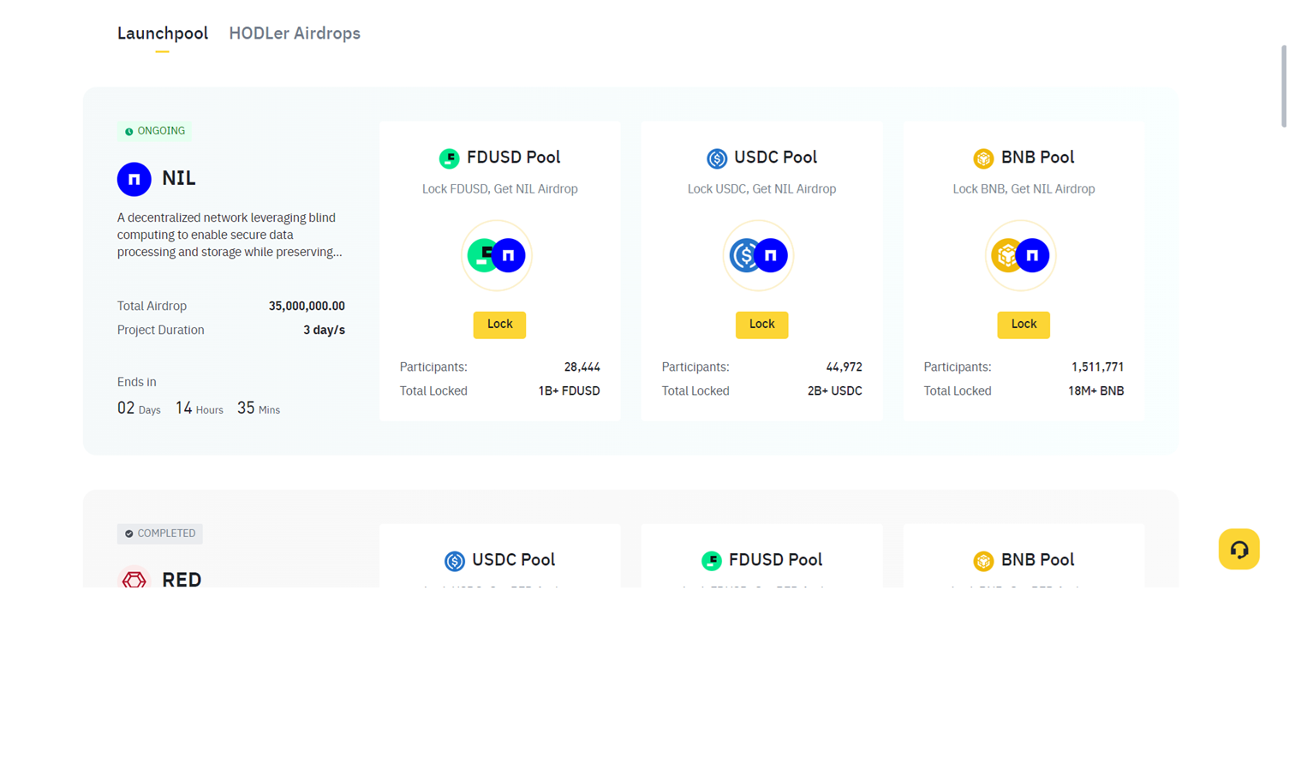Click the FDUSD icon in RED FDUSD Pool title

click(x=712, y=561)
